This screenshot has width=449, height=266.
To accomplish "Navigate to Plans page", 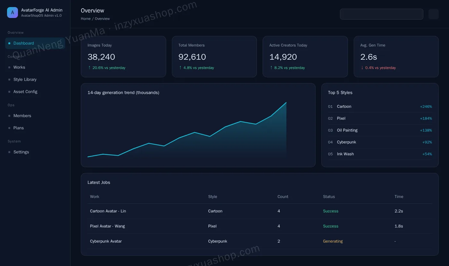I will (35, 128).
